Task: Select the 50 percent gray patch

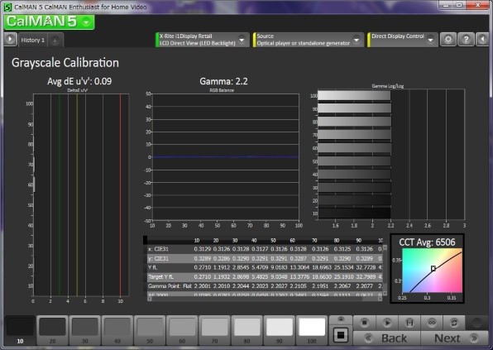Action: tap(150, 330)
